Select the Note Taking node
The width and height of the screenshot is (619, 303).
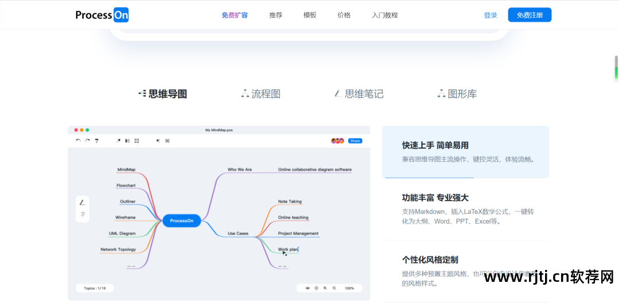290,201
